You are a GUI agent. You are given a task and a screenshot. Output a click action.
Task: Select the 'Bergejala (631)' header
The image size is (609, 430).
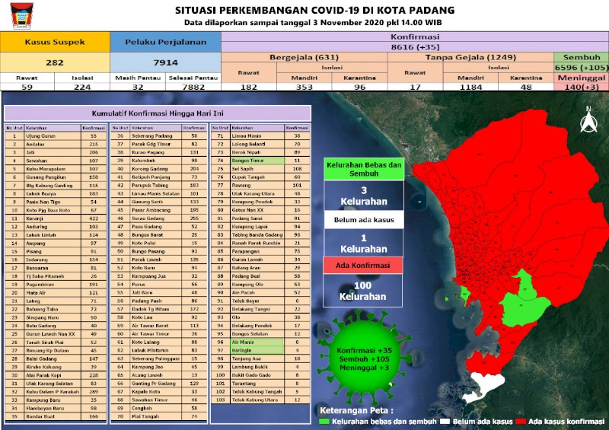[304, 57]
